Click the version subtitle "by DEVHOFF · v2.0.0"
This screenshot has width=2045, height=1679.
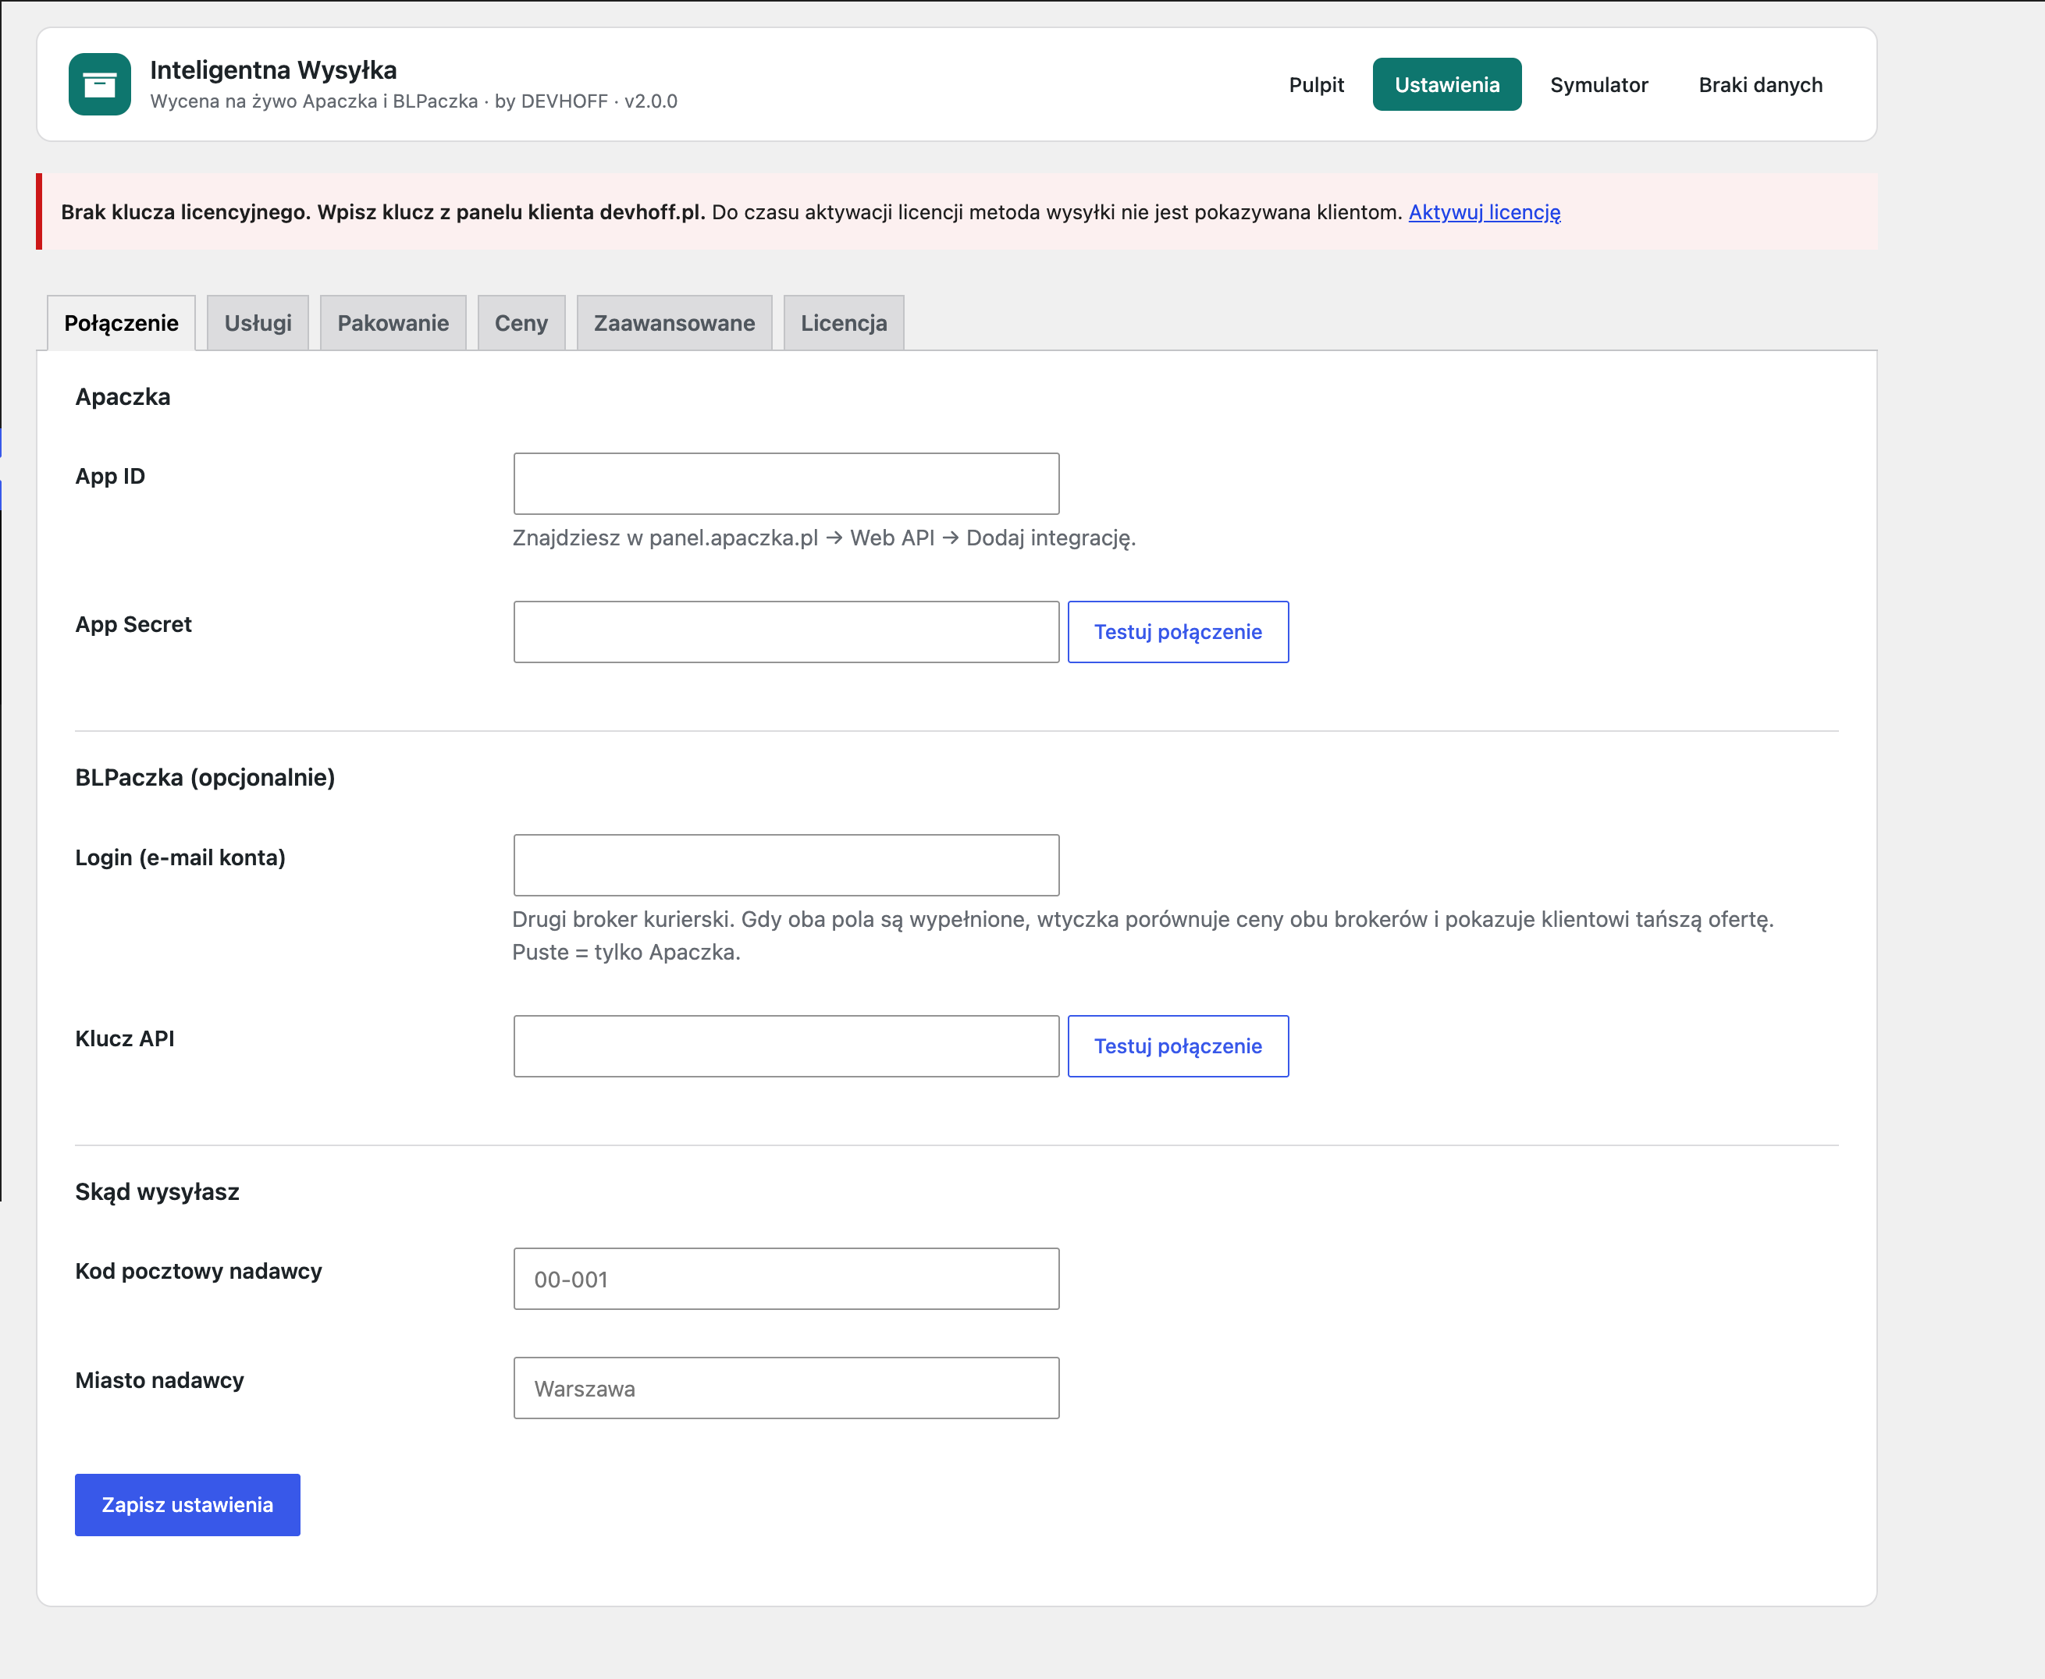coord(585,101)
